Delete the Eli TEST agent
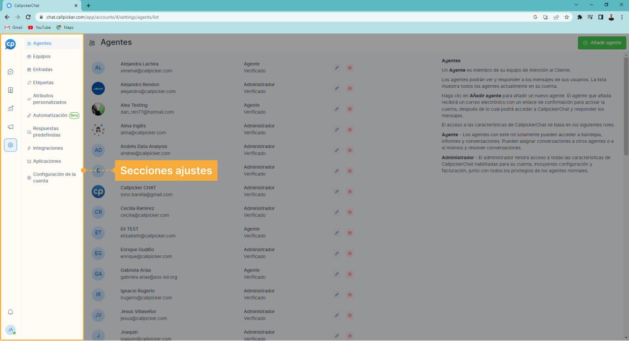The width and height of the screenshot is (629, 341). [x=349, y=233]
